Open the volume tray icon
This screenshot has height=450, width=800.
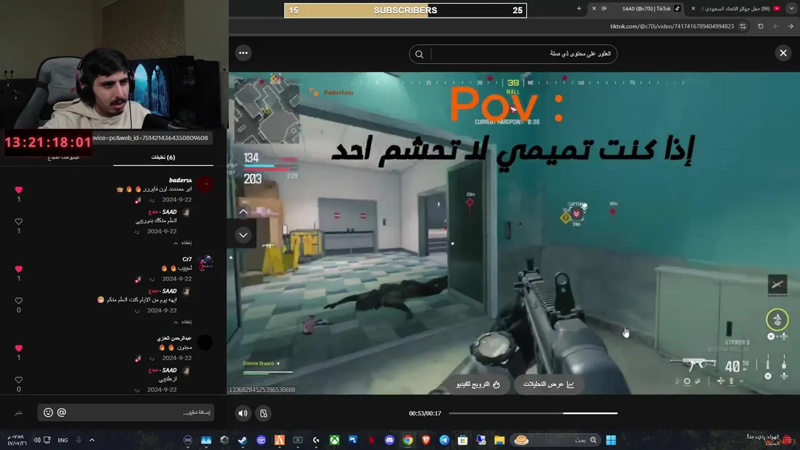[x=36, y=440]
